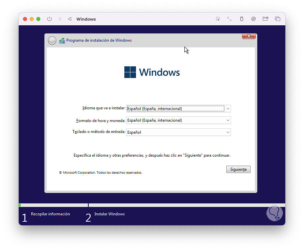Close the Windows installer dialog

(249, 36)
